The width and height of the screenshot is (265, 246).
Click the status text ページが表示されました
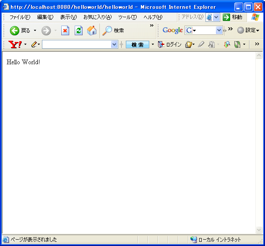(34, 239)
